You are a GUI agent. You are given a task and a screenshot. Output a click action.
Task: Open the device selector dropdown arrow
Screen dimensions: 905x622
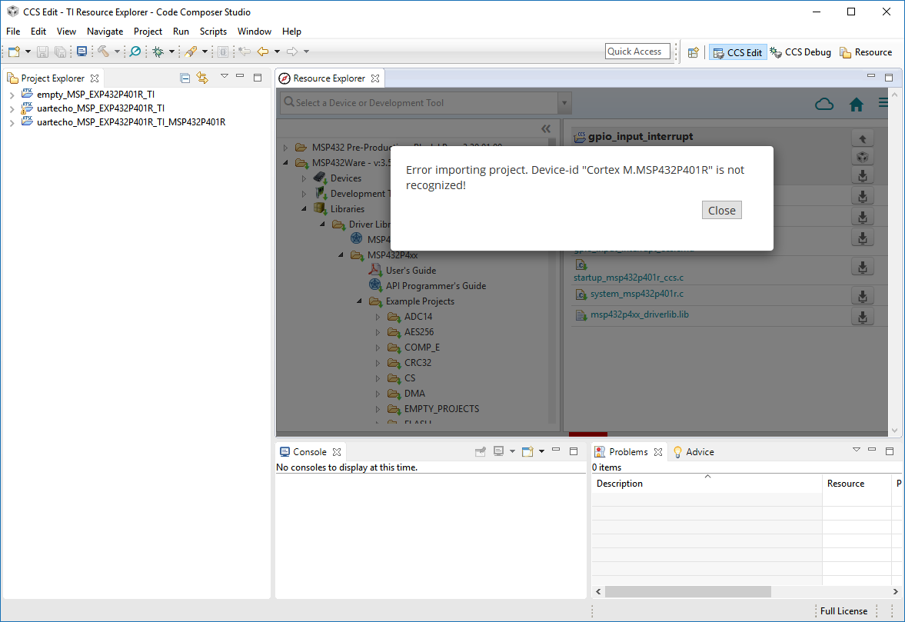(x=564, y=103)
